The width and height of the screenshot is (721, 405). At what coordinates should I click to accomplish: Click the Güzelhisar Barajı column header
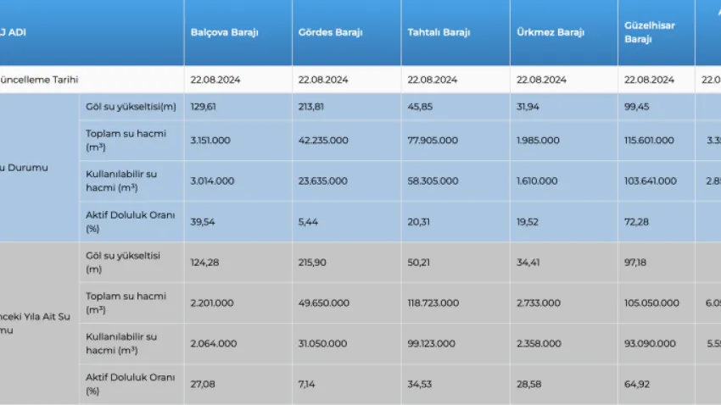click(650, 32)
